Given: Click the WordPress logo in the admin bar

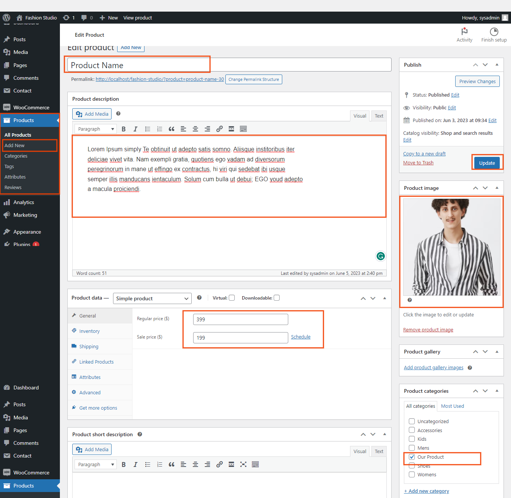Looking at the screenshot, I should tap(6, 18).
